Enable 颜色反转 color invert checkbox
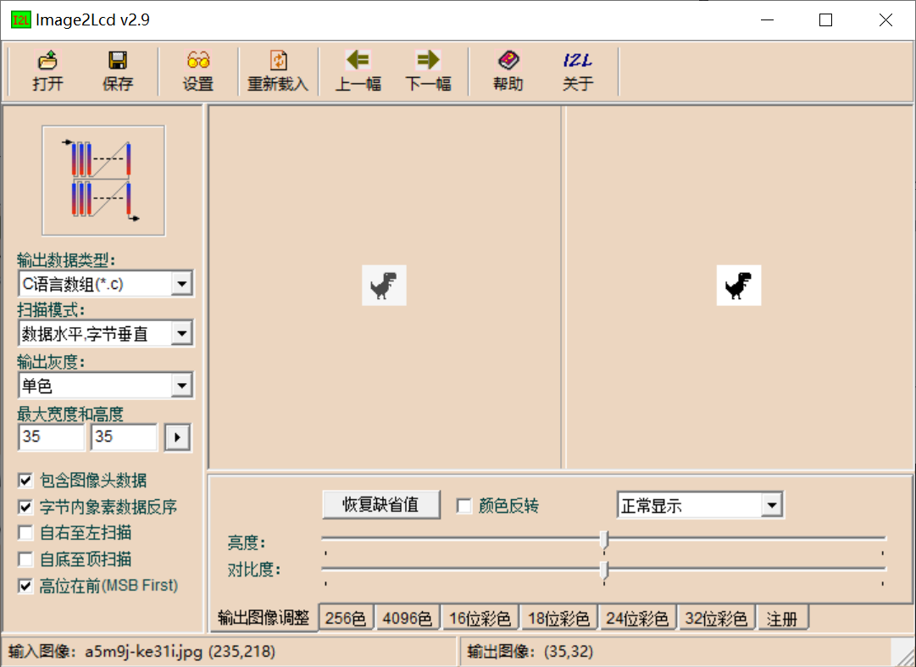Viewport: 916px width, 667px height. coord(464,506)
